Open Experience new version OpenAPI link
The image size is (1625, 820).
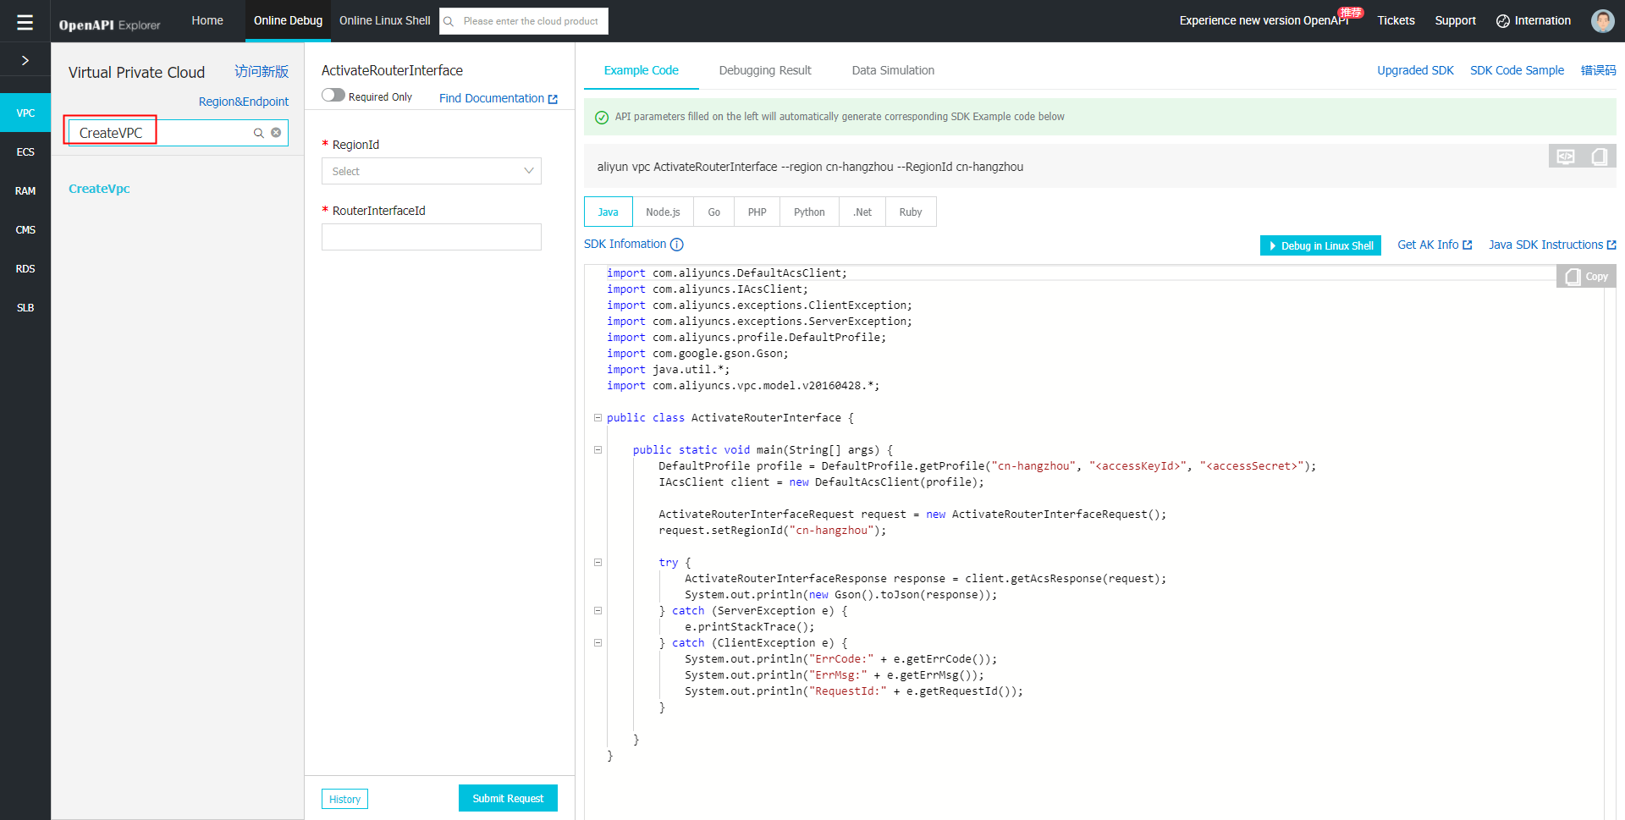click(1264, 20)
